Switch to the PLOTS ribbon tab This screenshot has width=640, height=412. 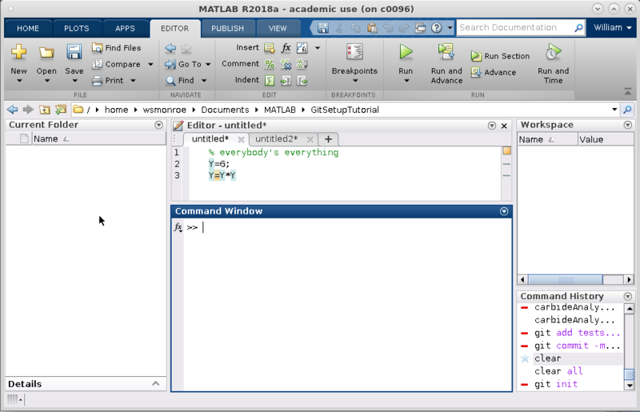point(76,28)
